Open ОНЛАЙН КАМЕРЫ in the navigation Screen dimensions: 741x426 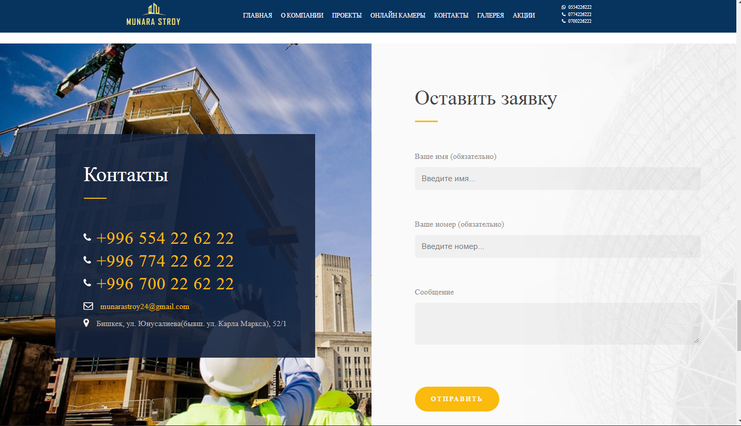point(398,16)
